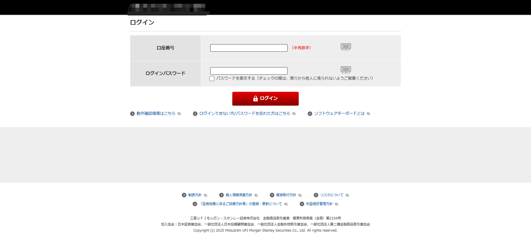Enable the パスワードを表示する checkbox
The width and height of the screenshot is (531, 252).
click(212, 78)
